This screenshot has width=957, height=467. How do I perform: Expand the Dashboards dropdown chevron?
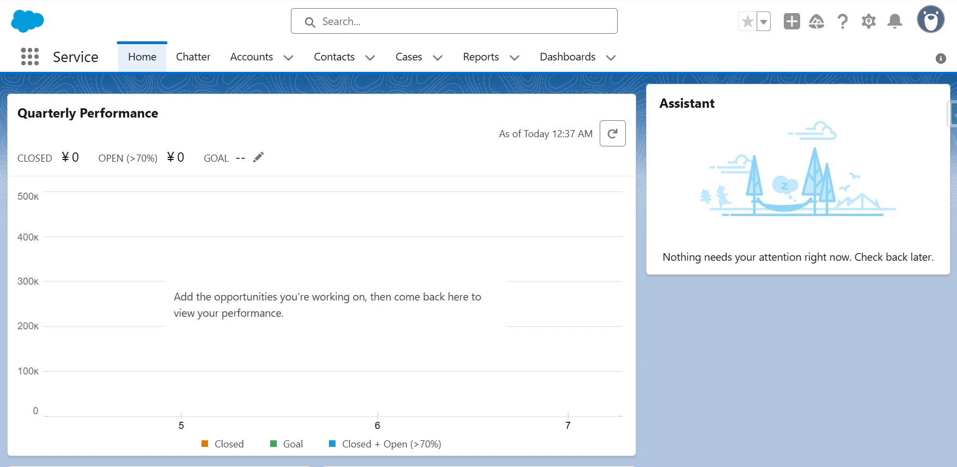click(611, 58)
